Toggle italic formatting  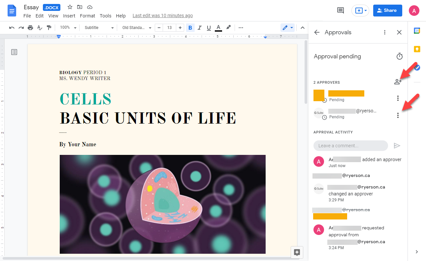coord(199,28)
